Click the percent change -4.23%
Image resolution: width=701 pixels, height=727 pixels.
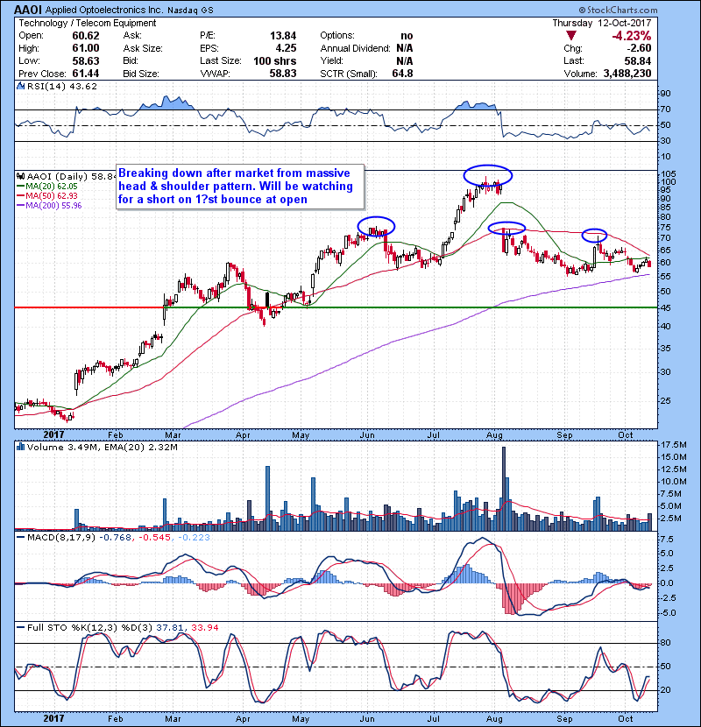point(632,36)
